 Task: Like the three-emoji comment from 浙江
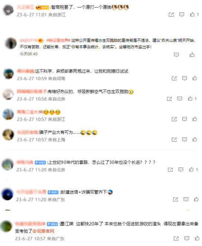tap(195, 119)
